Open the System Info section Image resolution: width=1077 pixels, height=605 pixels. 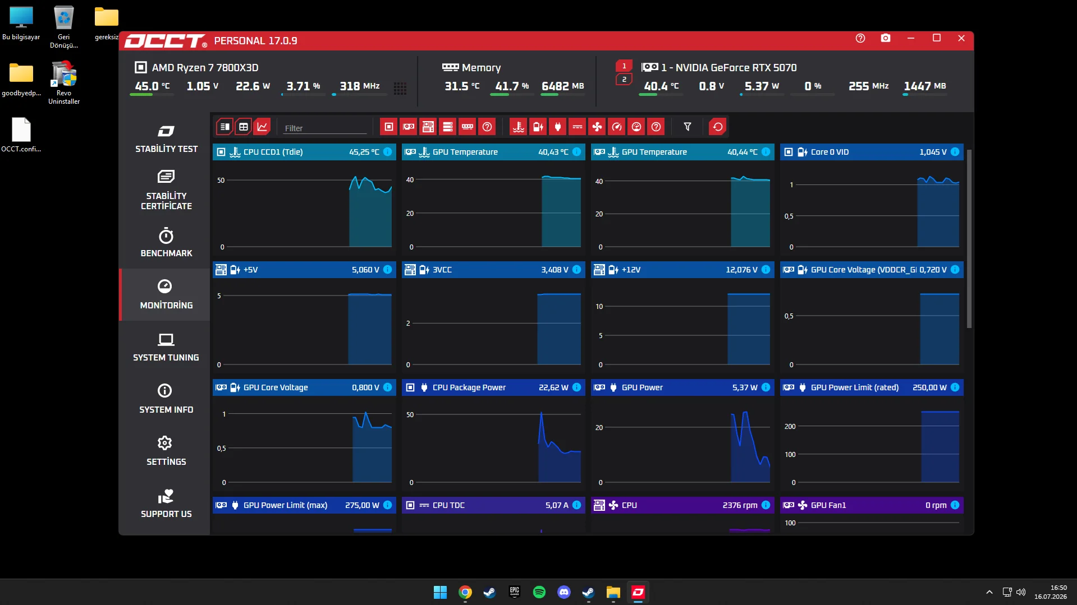coord(166,399)
